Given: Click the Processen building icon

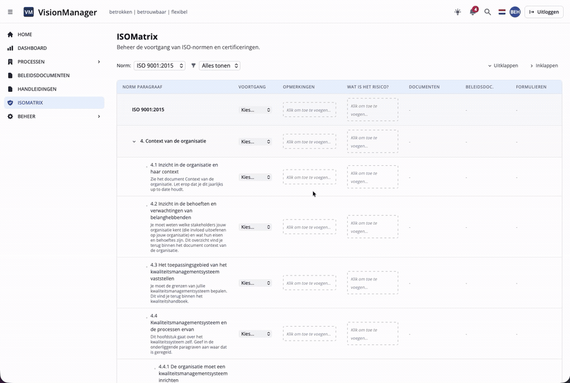Looking at the screenshot, I should pyautogui.click(x=10, y=62).
